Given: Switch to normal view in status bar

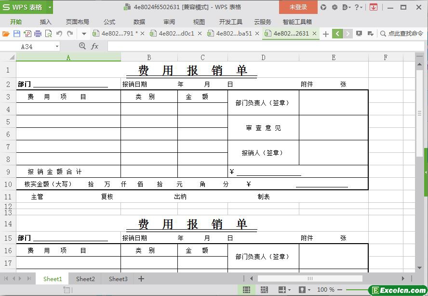Looking at the screenshot, I should [x=246, y=290].
